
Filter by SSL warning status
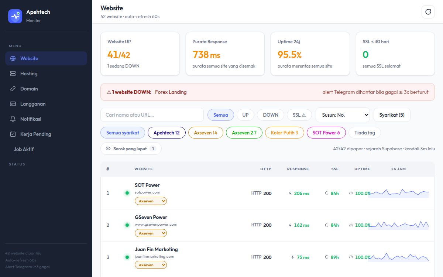coord(299,115)
